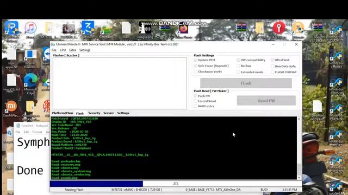
Task: Click the 'Reading Flash' status bar entry
Action: click(74, 190)
